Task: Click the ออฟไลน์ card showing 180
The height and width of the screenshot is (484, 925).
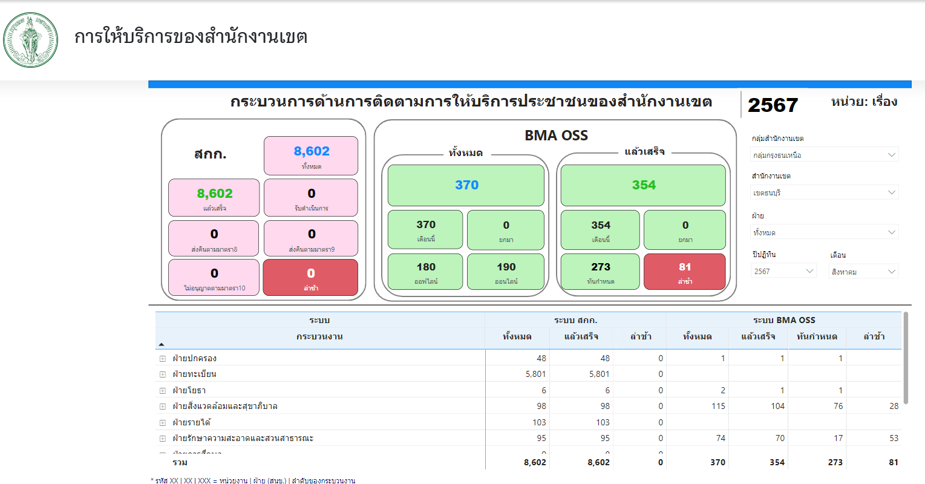Action: pyautogui.click(x=425, y=272)
